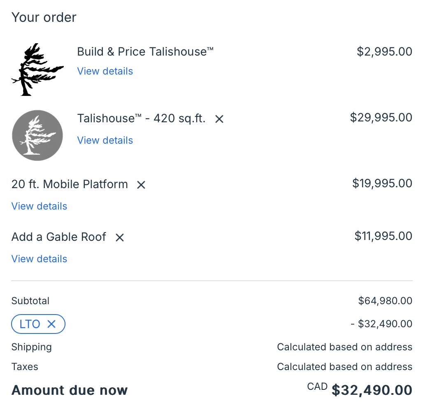The image size is (423, 410).
Task: Remove Talishouse 420 sq.ft. from order
Action: pos(219,119)
